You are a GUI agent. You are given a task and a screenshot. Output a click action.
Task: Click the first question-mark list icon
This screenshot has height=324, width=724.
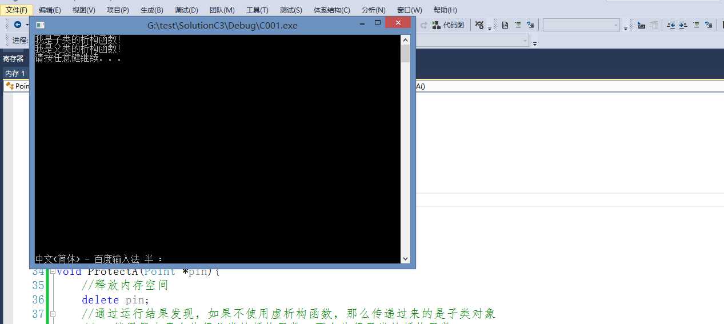coord(530,25)
